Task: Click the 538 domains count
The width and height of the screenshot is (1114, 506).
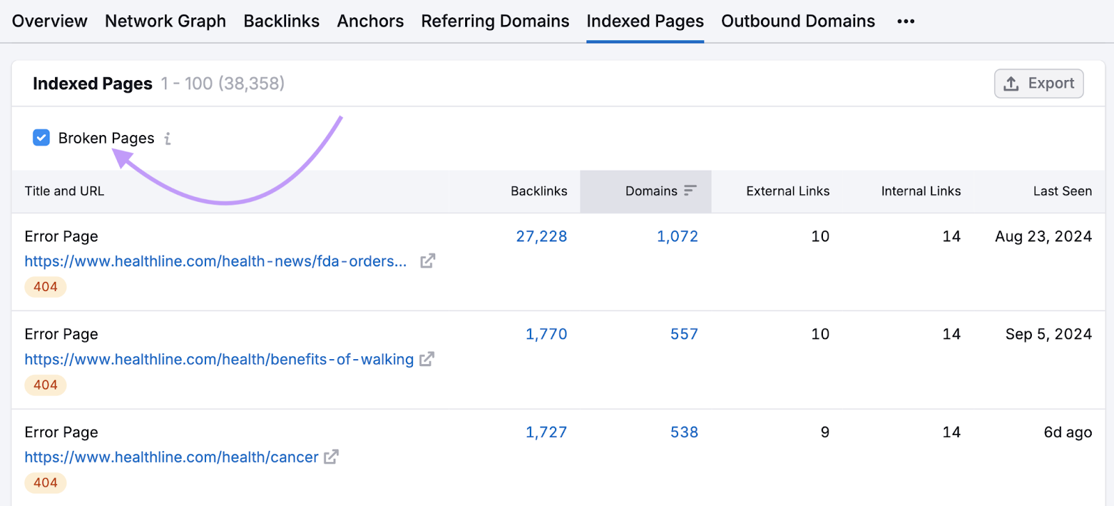Action: click(684, 432)
